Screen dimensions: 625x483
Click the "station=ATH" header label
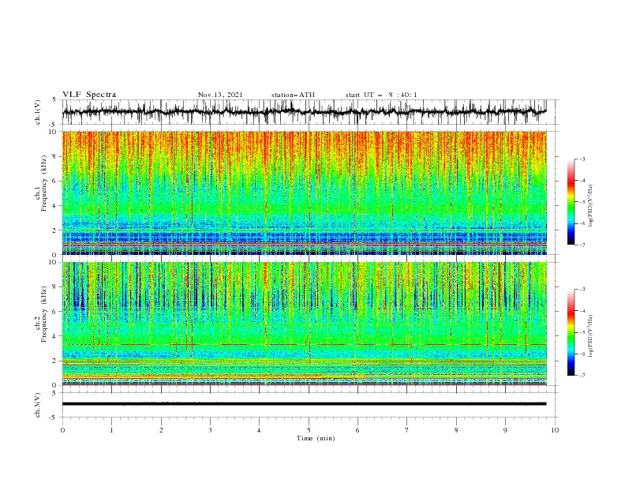(293, 95)
